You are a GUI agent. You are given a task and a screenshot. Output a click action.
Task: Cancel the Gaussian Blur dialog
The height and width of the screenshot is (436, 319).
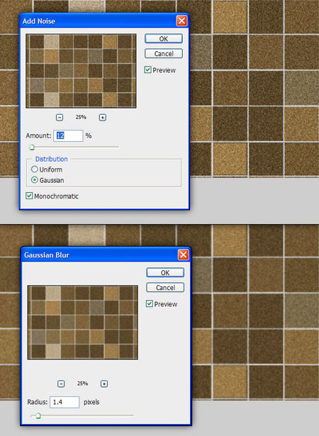pos(165,287)
